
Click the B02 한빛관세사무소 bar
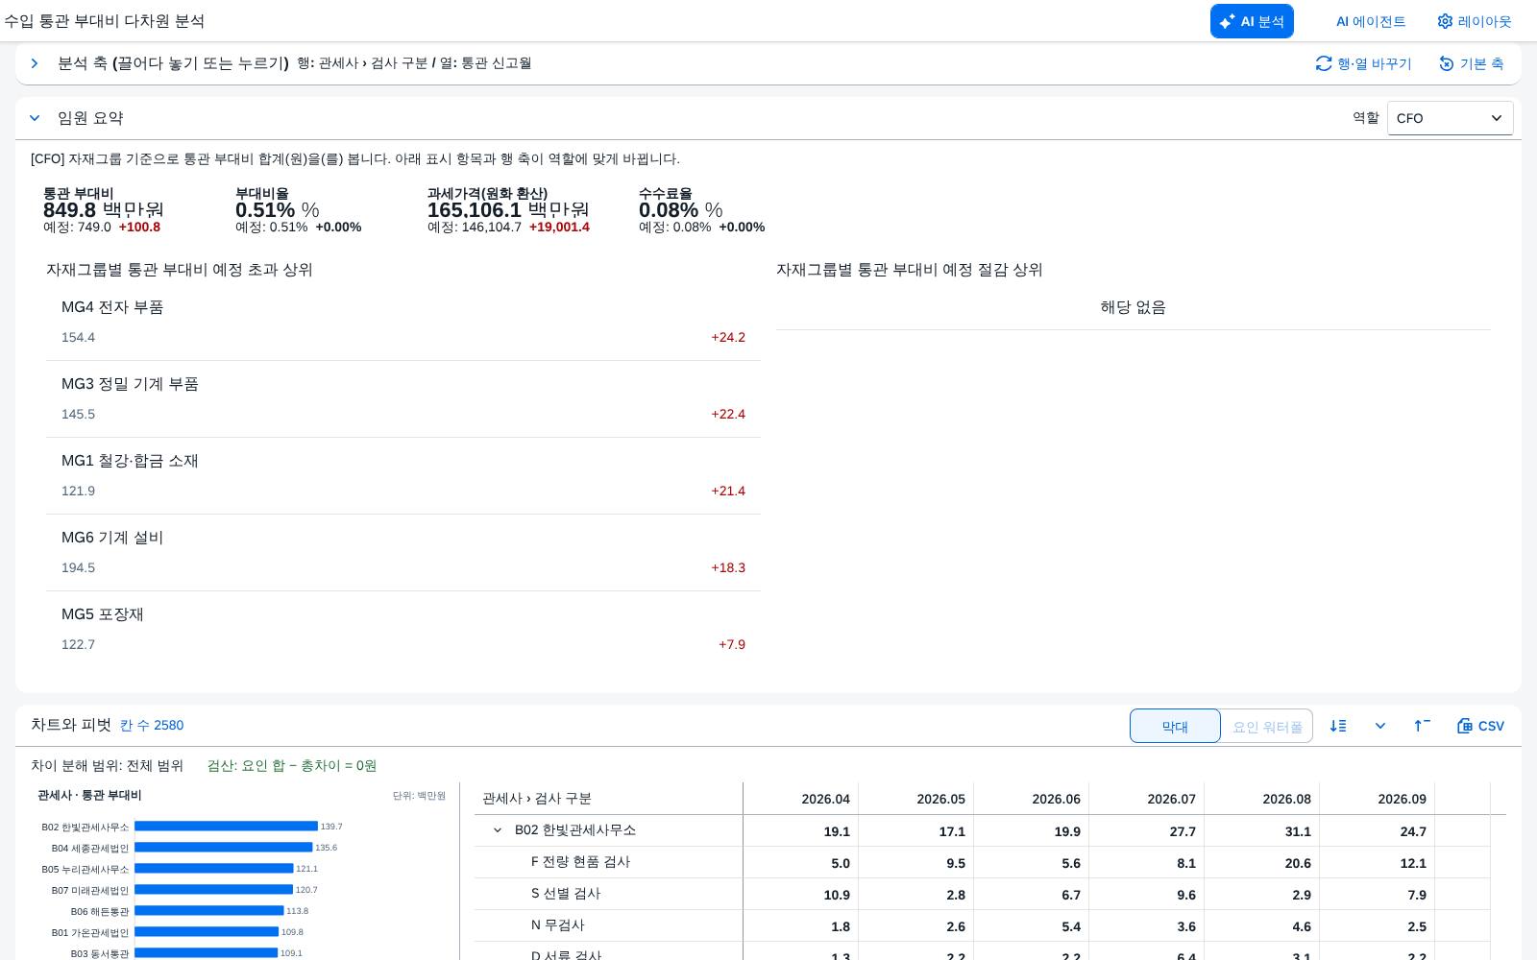coord(226,827)
